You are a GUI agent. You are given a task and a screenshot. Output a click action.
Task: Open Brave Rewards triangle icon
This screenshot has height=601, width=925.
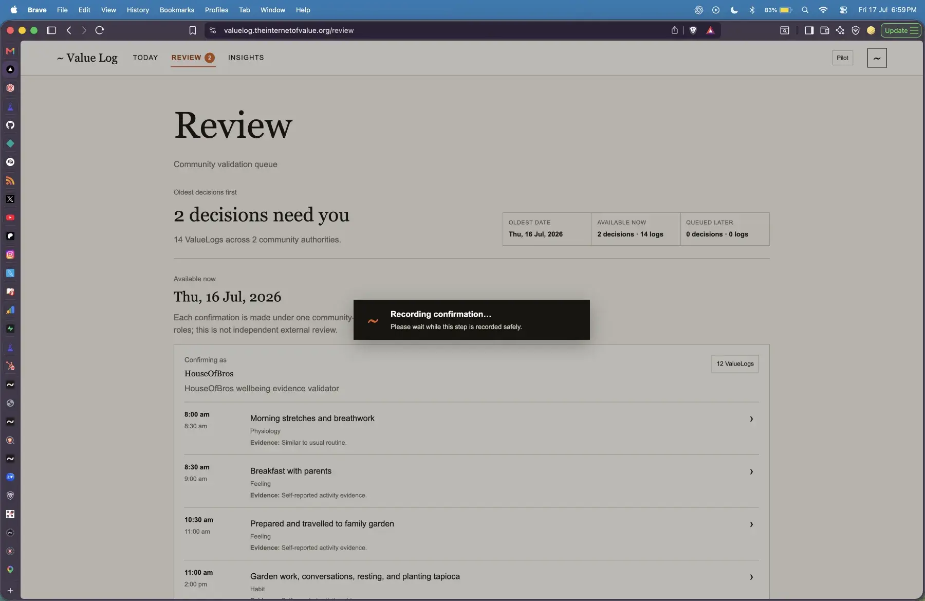tap(710, 30)
